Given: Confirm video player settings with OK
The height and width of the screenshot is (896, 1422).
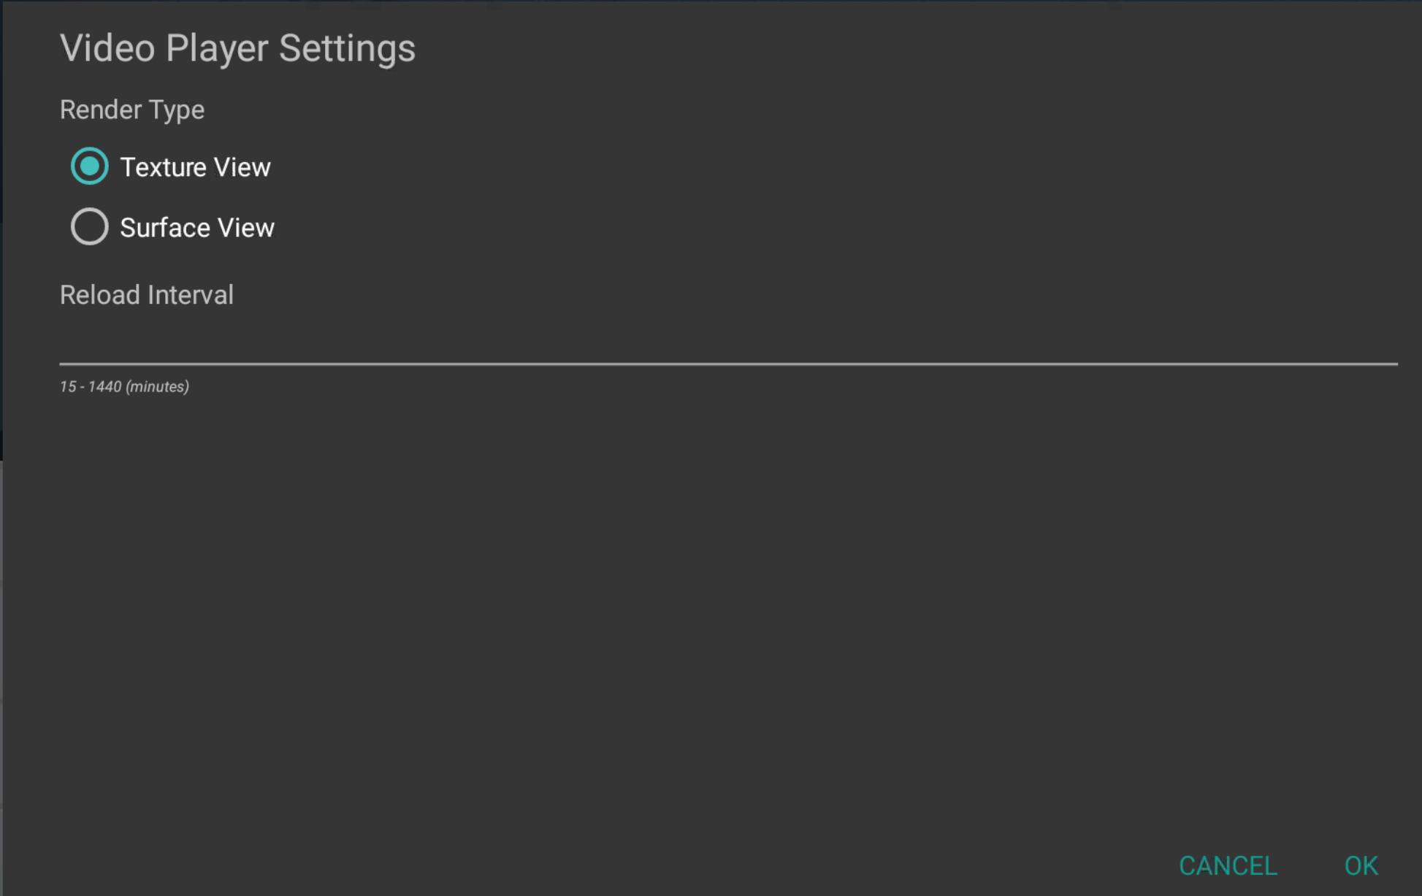Looking at the screenshot, I should (x=1361, y=865).
